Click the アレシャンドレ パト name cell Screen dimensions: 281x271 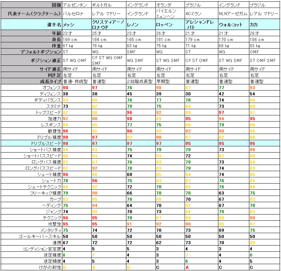(x=201, y=25)
